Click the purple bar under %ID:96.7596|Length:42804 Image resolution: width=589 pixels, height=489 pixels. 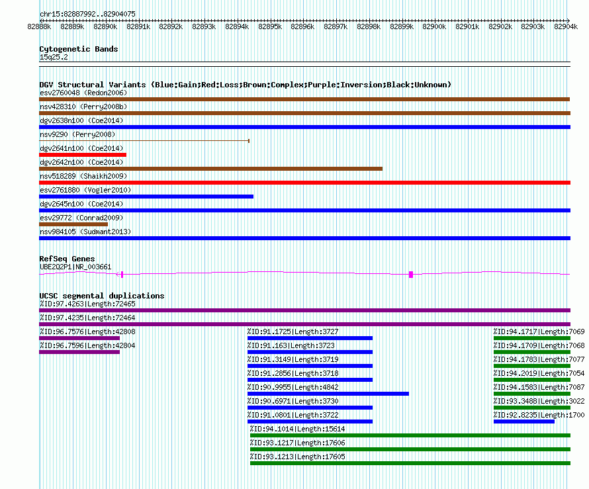[79, 352]
